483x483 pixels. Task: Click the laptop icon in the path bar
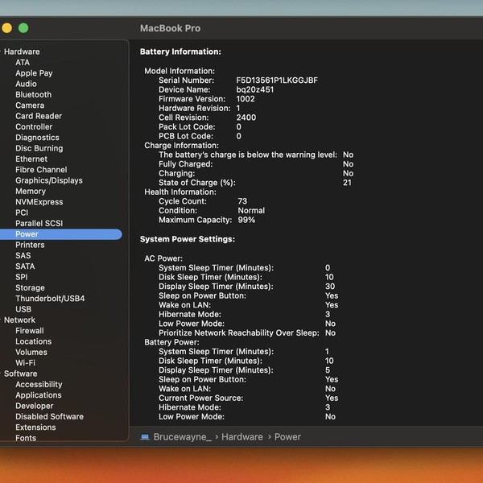pos(145,437)
